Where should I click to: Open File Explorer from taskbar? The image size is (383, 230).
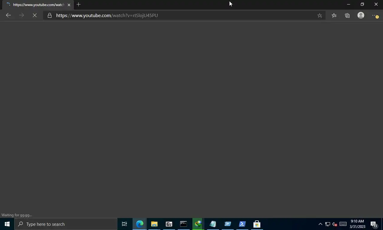(x=154, y=224)
